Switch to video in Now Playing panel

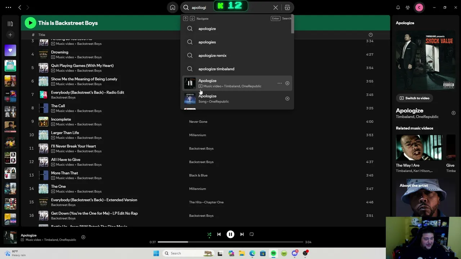414,98
